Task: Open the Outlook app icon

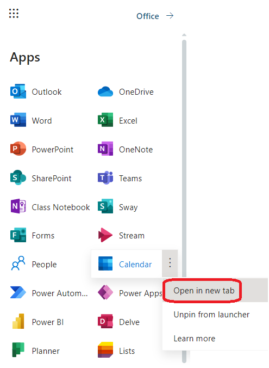Action: click(18, 91)
